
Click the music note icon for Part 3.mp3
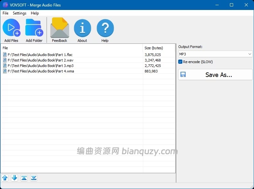[x=5, y=66]
